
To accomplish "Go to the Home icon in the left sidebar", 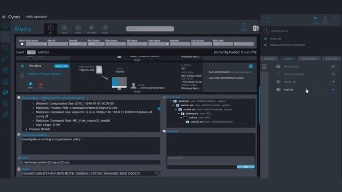I will tap(5, 25).
